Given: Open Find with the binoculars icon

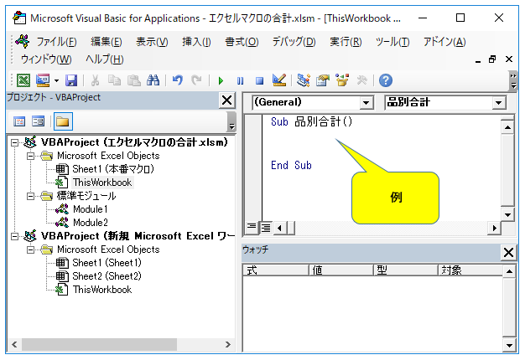Looking at the screenshot, I should coord(153,80).
